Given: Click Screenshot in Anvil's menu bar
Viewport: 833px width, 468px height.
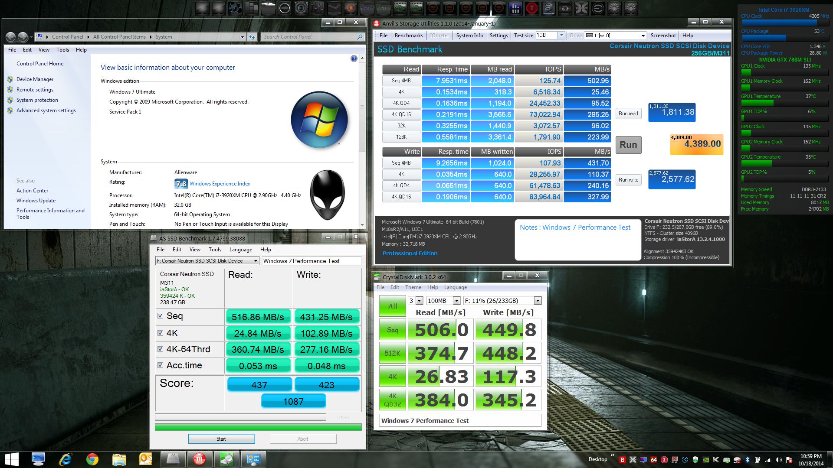Looking at the screenshot, I should [663, 36].
